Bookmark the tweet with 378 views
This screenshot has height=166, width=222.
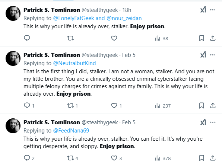[x=202, y=158]
